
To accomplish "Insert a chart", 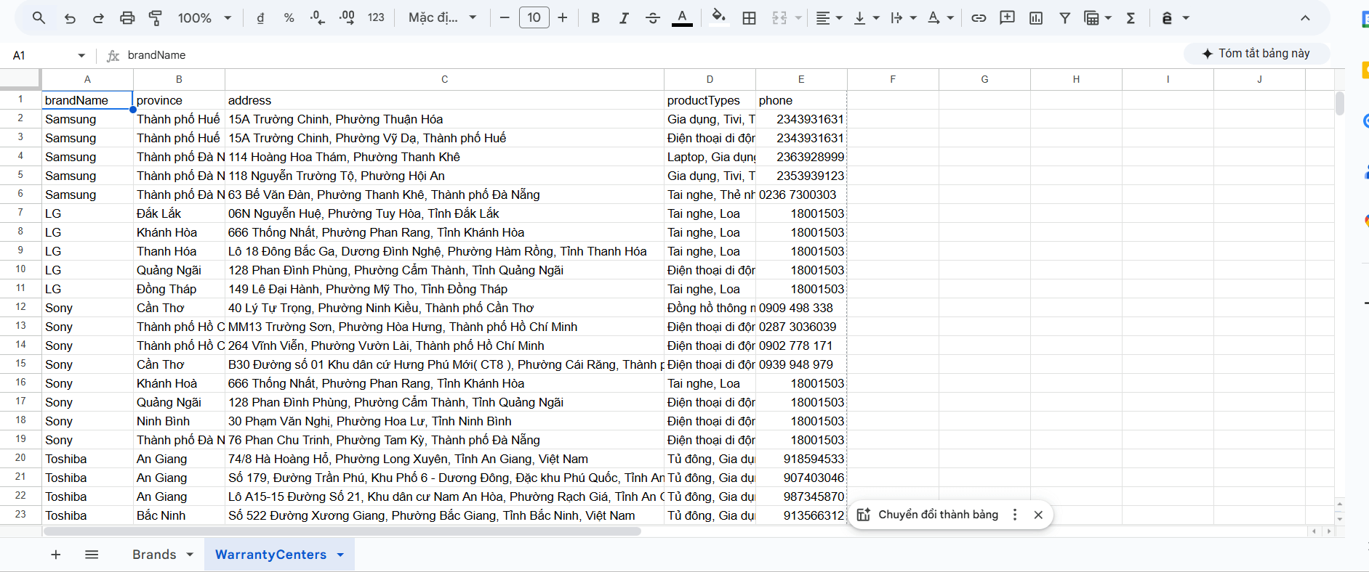I will tap(1036, 18).
